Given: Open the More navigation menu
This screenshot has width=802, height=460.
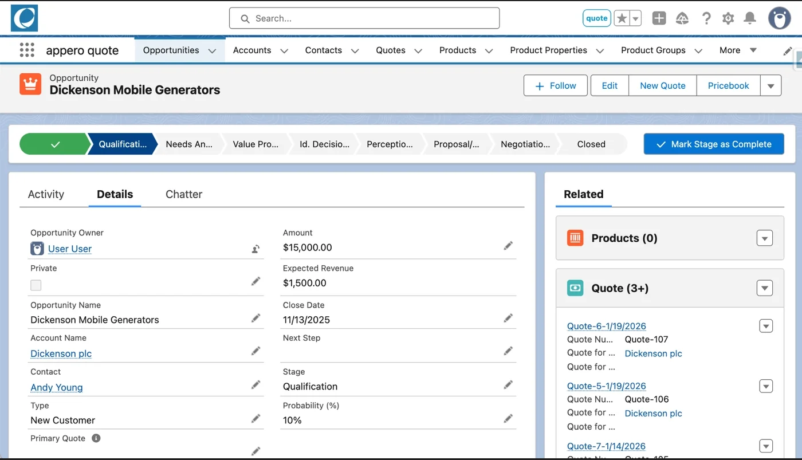Looking at the screenshot, I should [x=738, y=50].
